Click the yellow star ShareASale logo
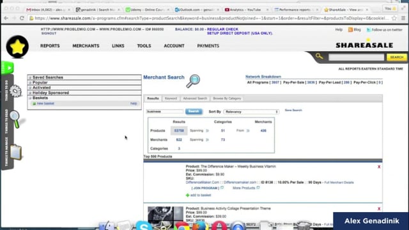 17,47
